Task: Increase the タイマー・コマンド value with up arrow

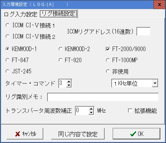Action: point(69,81)
